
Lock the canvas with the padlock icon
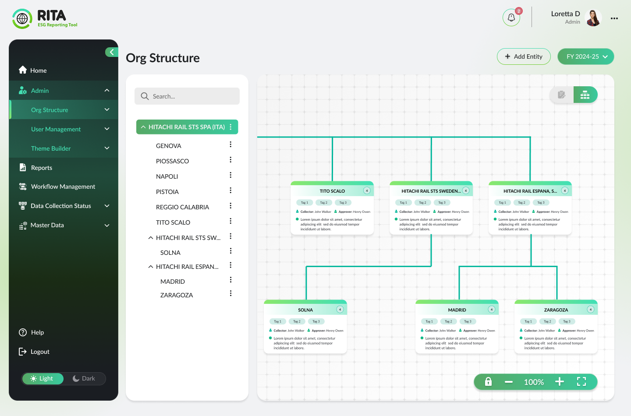pos(488,382)
